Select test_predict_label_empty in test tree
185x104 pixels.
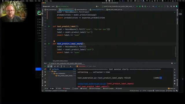[x=65, y=76]
